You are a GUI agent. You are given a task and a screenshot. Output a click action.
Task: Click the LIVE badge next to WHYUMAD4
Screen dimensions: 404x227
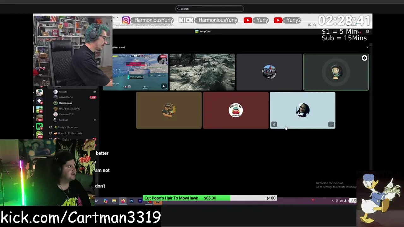[x=93, y=97]
